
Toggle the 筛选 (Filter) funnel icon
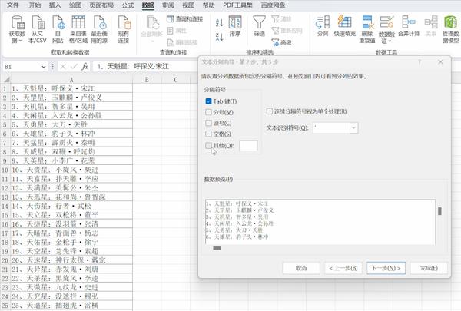click(x=260, y=22)
